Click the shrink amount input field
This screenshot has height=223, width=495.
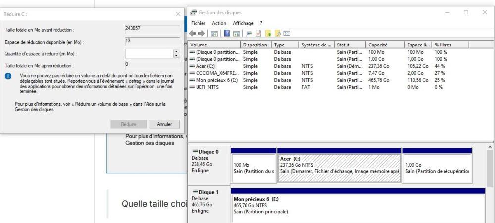pyautogui.click(x=148, y=53)
